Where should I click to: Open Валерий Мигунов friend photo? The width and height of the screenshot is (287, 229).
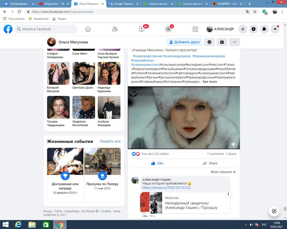point(58,73)
